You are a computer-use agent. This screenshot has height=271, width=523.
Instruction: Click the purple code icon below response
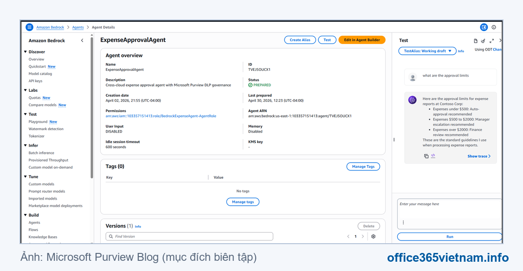pyautogui.click(x=433, y=156)
